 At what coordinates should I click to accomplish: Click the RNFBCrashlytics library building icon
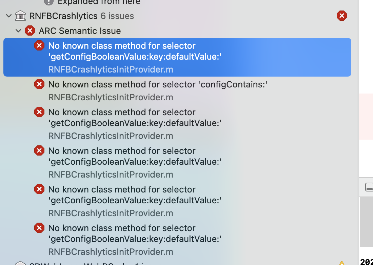tap(20, 16)
